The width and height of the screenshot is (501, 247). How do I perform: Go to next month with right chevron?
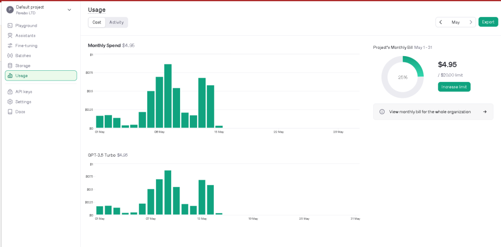471,22
